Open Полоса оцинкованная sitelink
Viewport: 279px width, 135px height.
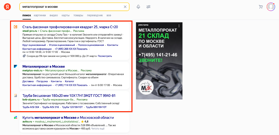tap(91, 45)
